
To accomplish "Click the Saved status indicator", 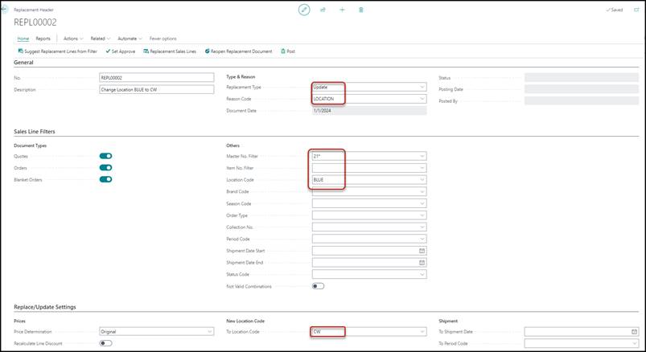I will [x=615, y=10].
